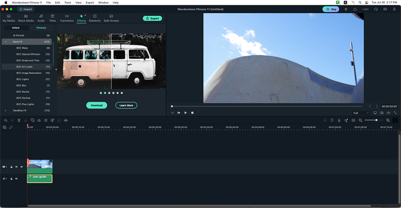Take a snapshot with the camera icon
Screen dimensions: 401x208
(382, 113)
